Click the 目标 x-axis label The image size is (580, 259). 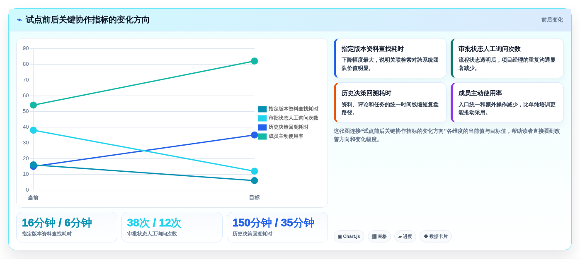click(x=255, y=198)
